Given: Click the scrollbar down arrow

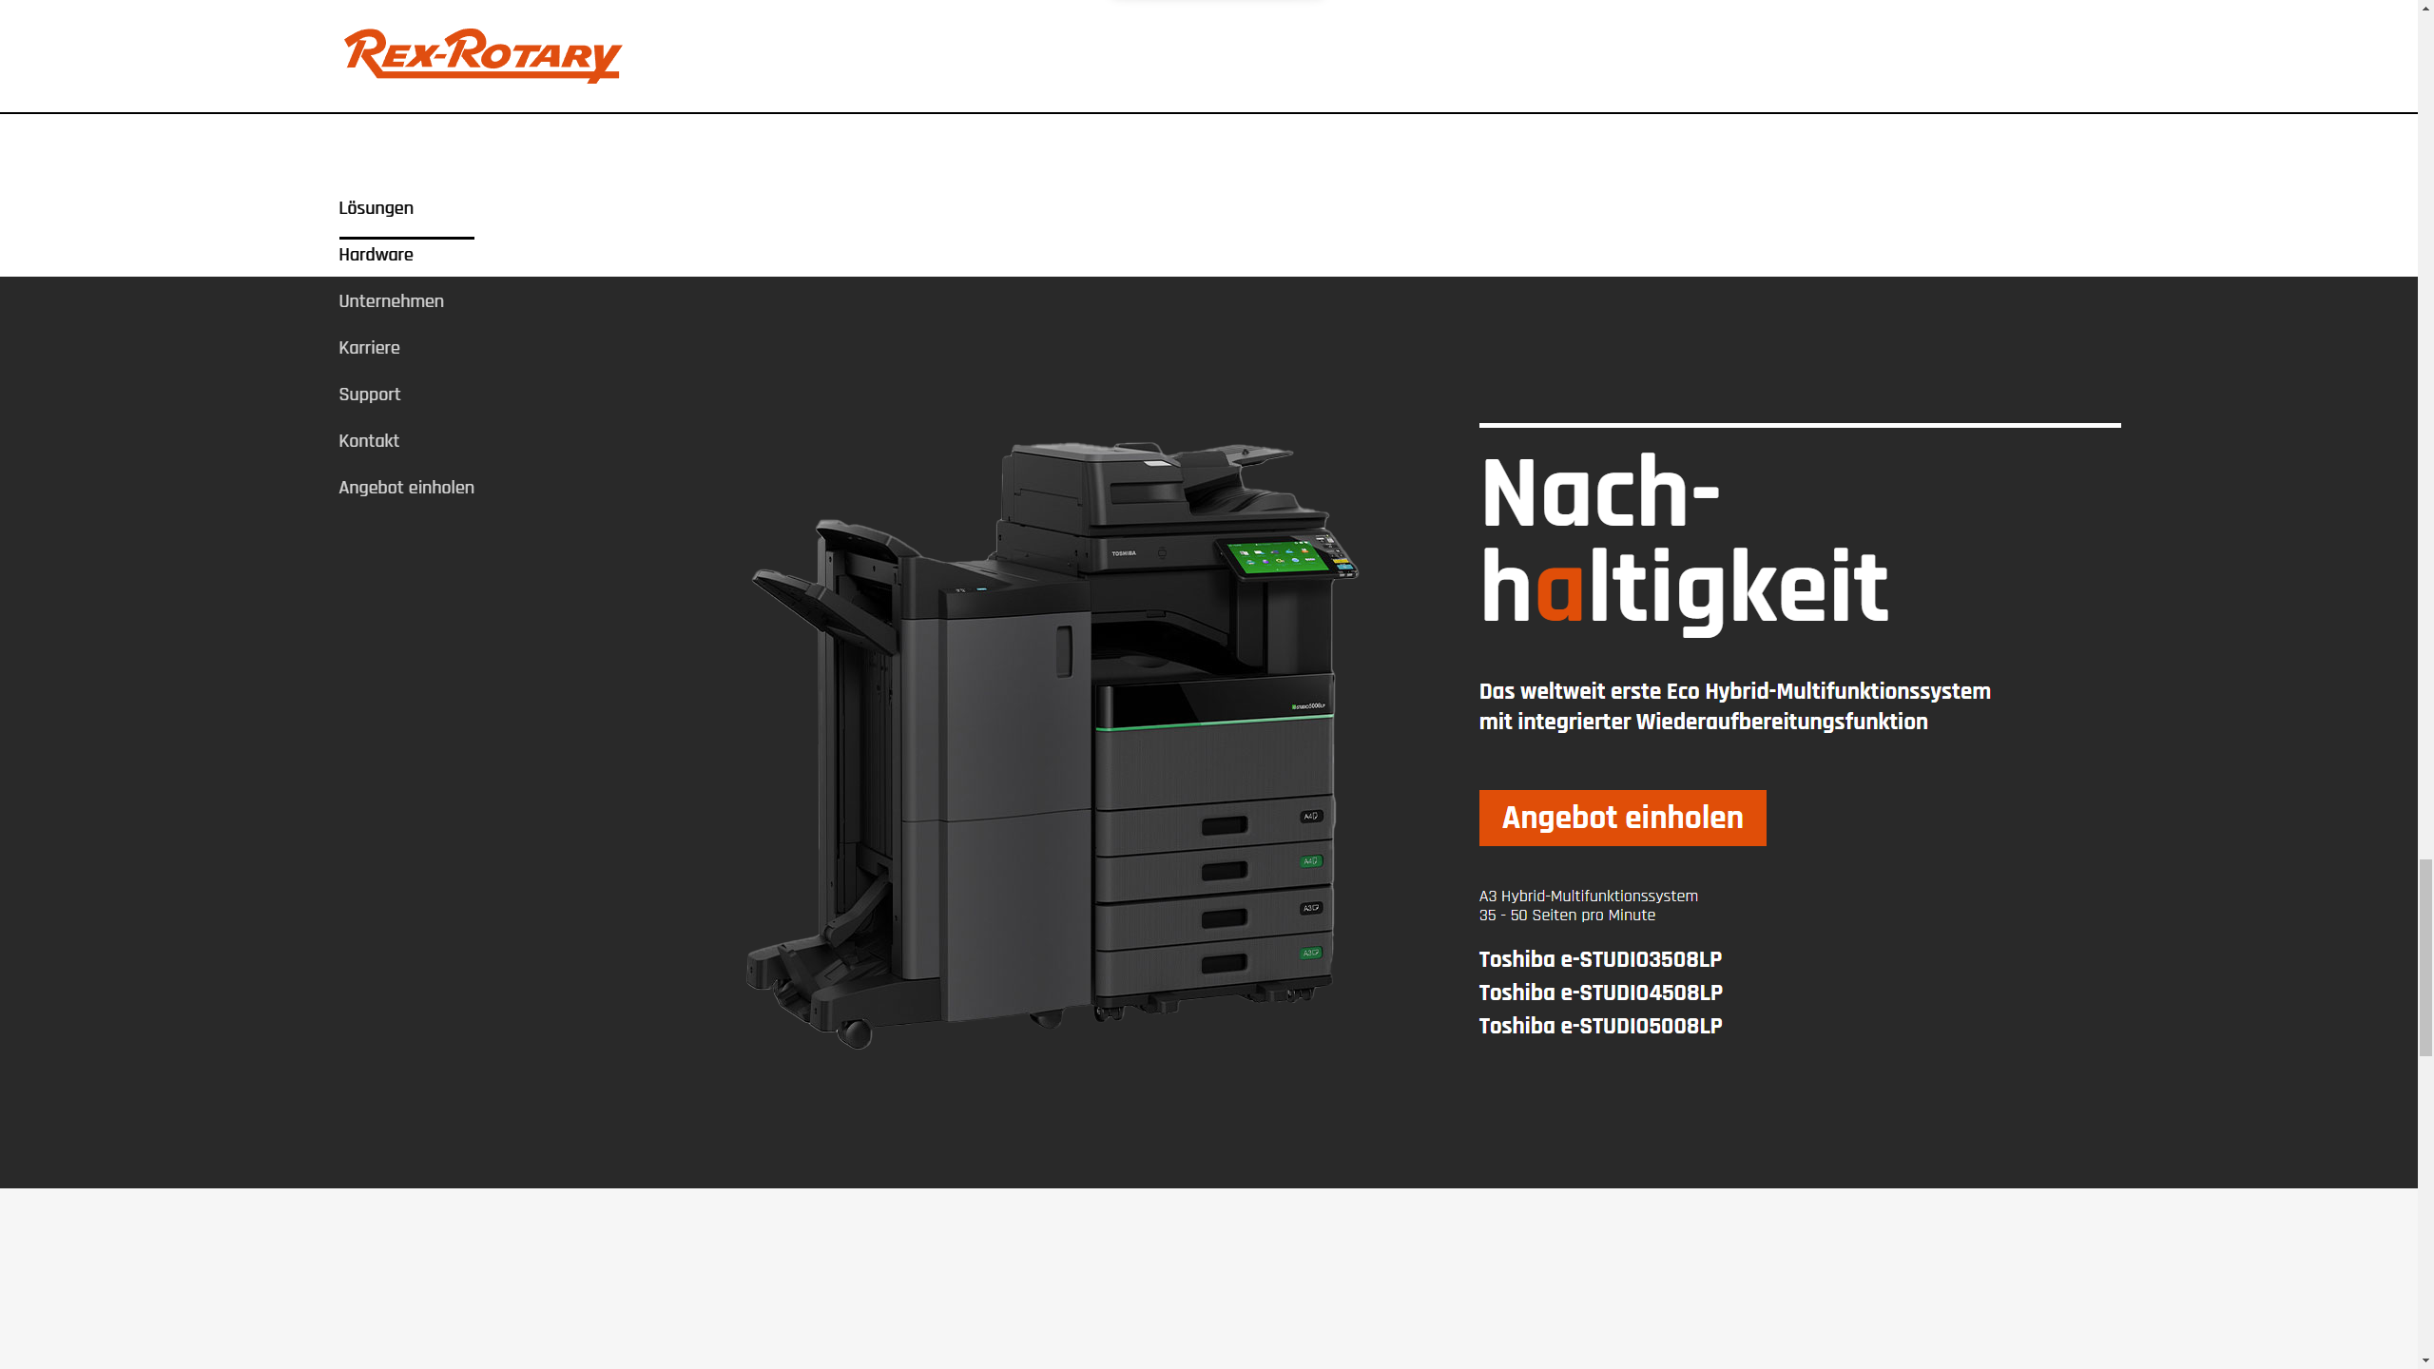Looking at the screenshot, I should point(2425,1360).
